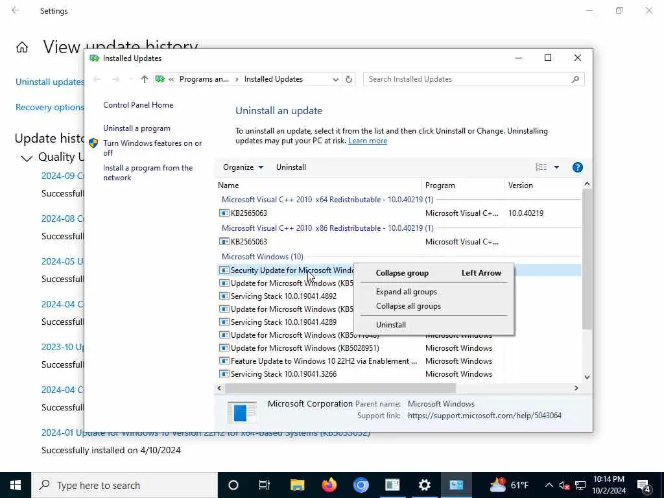Select KB2565063 with version 10.0.40219
This screenshot has width=664, height=498.
(398, 213)
